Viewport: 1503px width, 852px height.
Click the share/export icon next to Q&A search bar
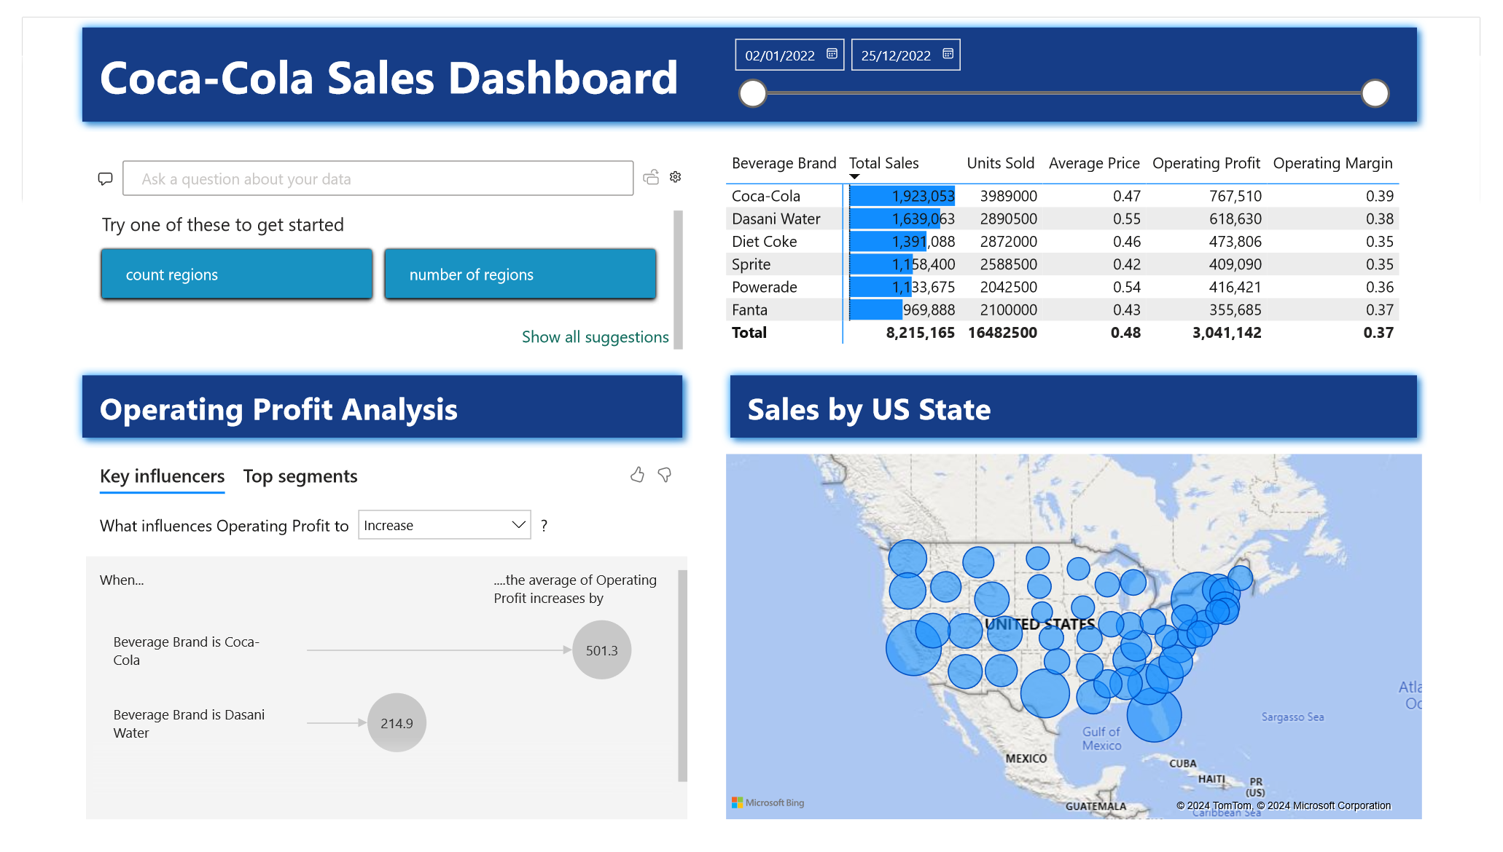coord(653,178)
